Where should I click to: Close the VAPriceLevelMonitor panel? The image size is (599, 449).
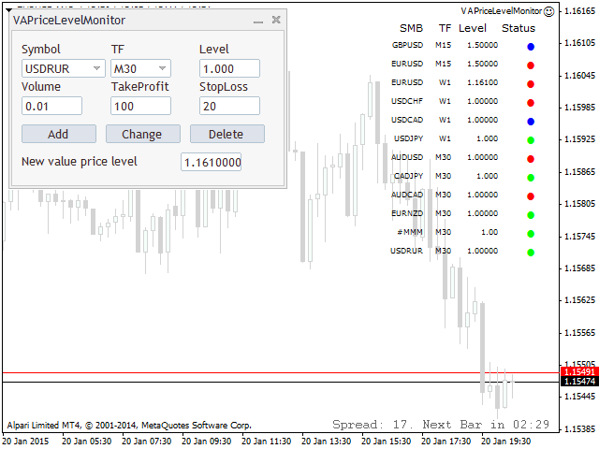(x=276, y=20)
